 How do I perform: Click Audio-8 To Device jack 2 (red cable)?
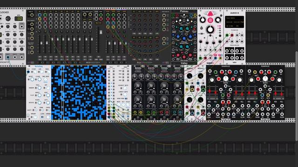tap(232, 35)
